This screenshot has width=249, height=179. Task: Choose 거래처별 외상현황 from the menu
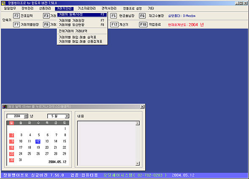point(82,25)
